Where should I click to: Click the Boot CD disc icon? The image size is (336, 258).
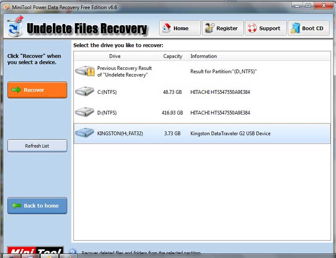click(295, 28)
